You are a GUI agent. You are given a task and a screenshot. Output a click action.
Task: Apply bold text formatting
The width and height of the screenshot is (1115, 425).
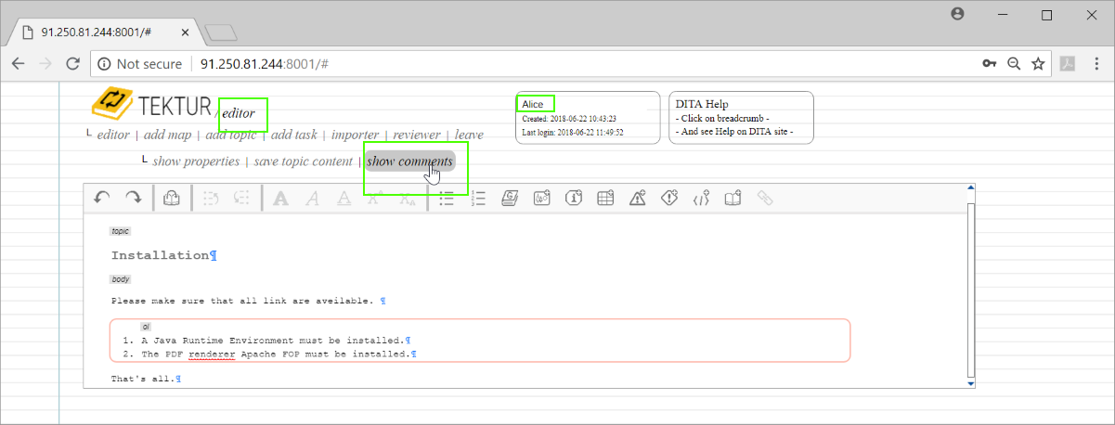(280, 198)
